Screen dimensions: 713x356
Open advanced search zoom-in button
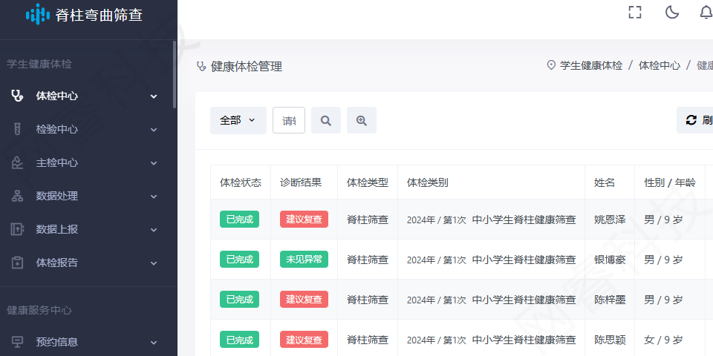362,120
